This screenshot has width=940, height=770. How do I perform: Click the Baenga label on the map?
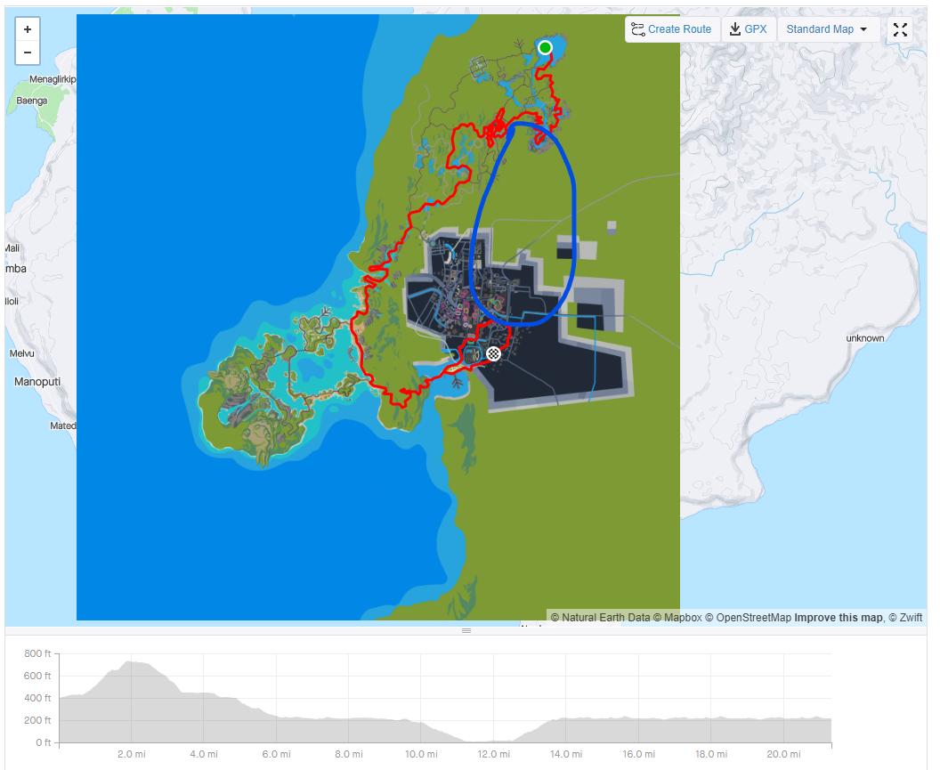coord(32,101)
